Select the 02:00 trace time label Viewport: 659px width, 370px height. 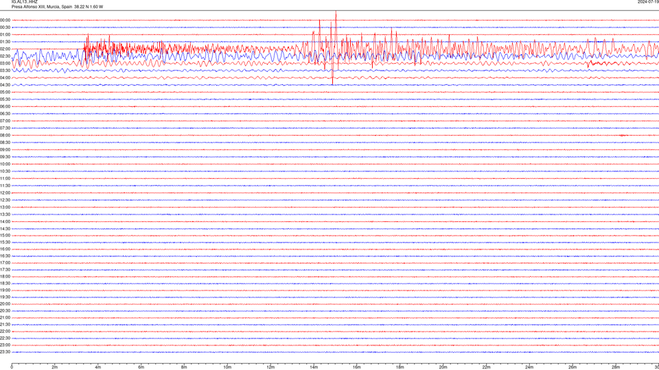pos(5,49)
